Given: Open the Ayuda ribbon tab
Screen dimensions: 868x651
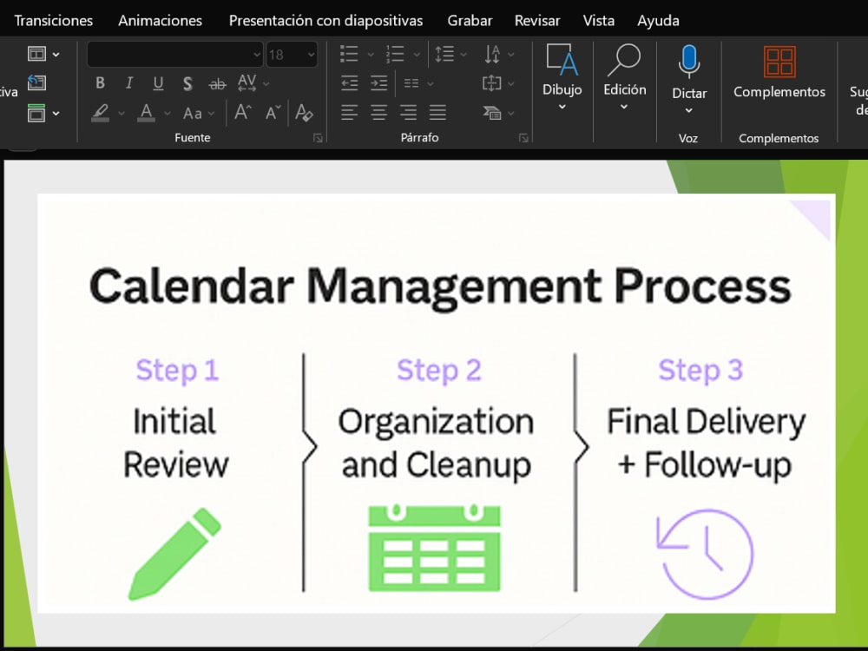Looking at the screenshot, I should [658, 21].
